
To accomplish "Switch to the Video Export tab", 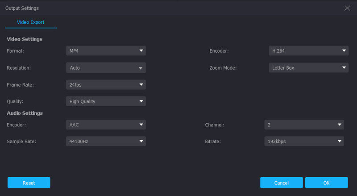I will (30, 22).
